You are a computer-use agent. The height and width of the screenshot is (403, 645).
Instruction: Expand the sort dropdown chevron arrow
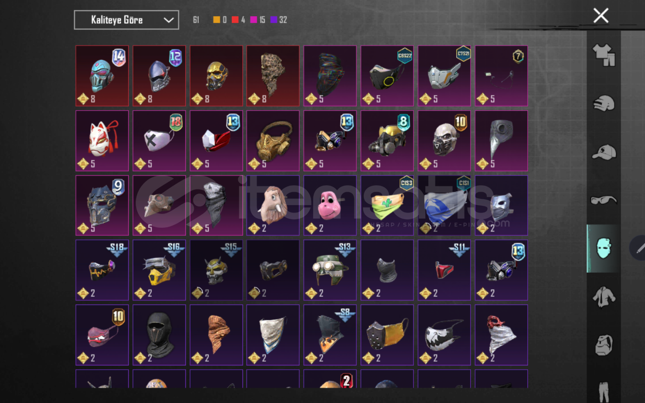pyautogui.click(x=169, y=20)
